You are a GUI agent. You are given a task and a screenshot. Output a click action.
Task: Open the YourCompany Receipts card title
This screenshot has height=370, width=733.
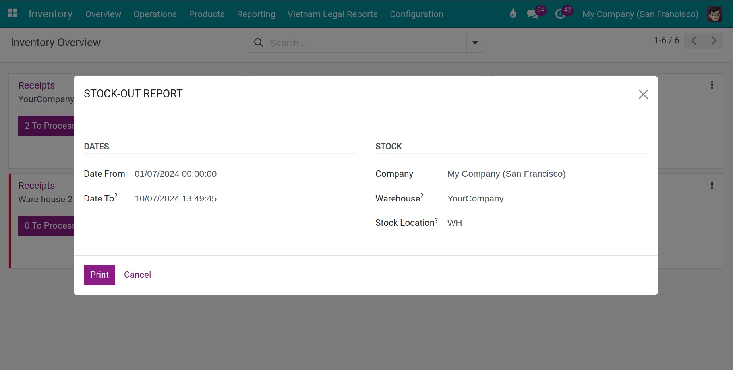(x=37, y=85)
